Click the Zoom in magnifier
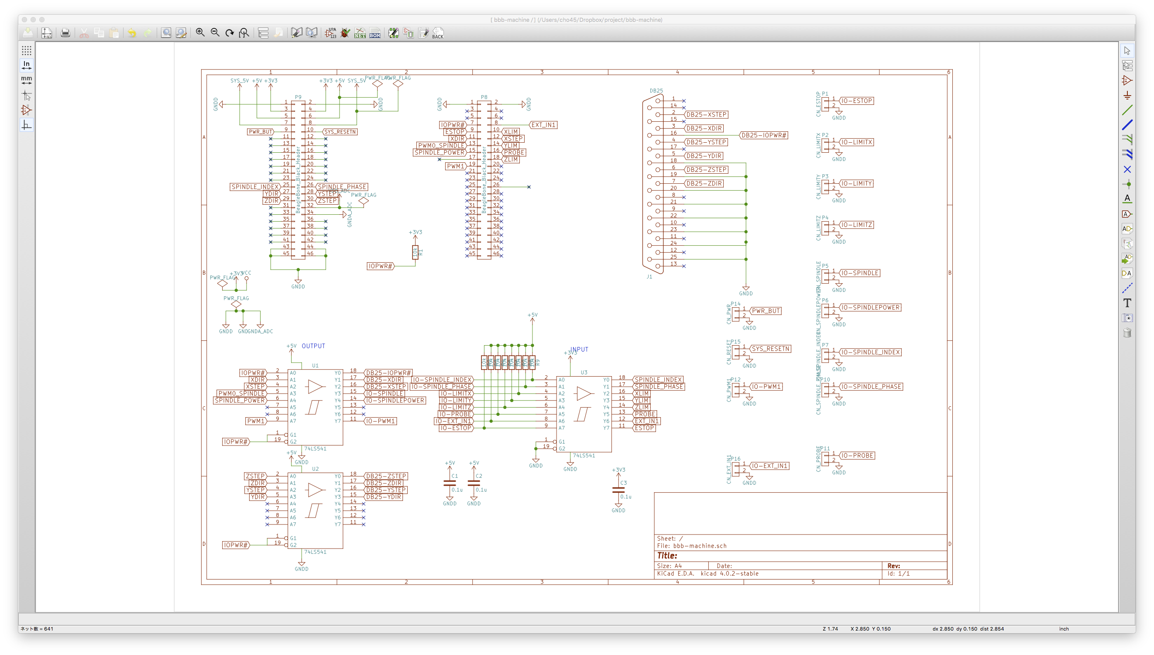This screenshot has width=1154, height=655. [x=200, y=33]
